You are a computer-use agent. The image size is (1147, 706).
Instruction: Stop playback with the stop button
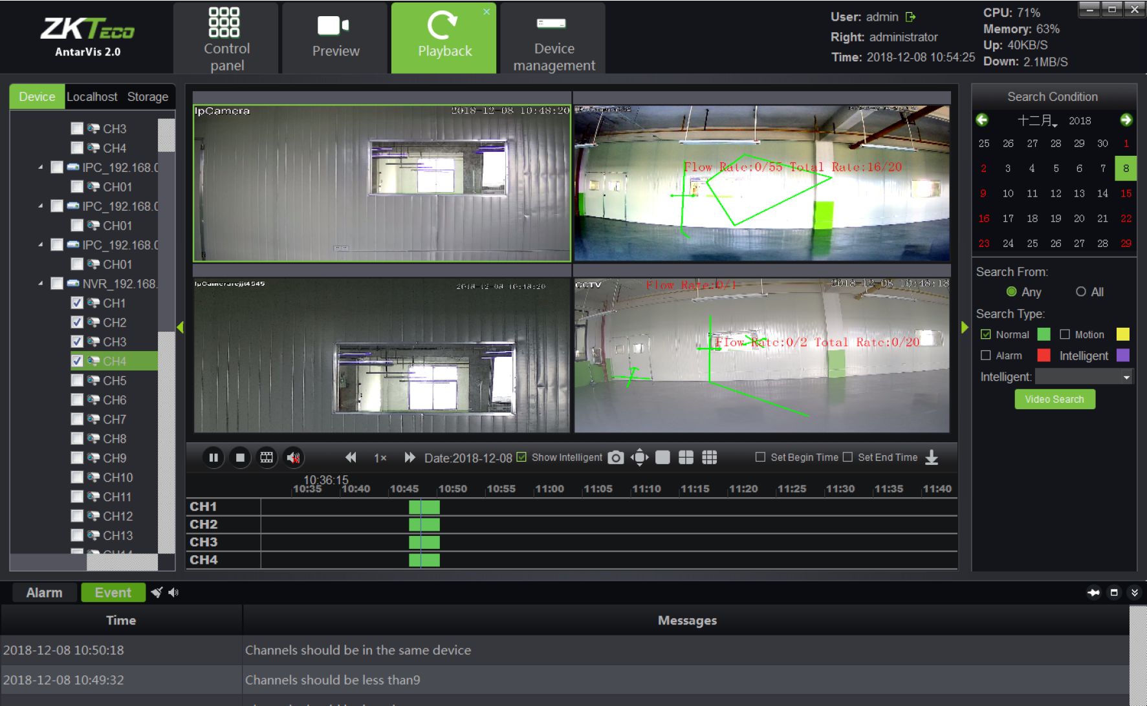240,458
